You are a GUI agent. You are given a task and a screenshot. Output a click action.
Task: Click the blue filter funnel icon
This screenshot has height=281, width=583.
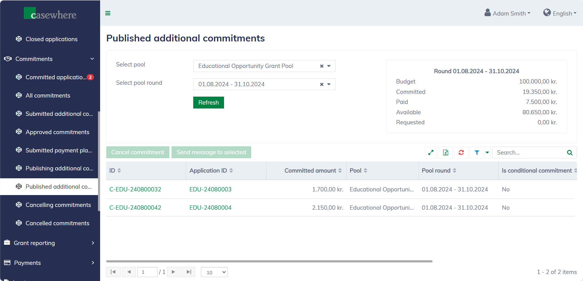477,152
